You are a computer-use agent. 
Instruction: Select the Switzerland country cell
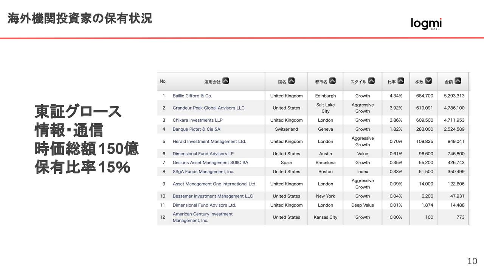pyautogui.click(x=287, y=129)
